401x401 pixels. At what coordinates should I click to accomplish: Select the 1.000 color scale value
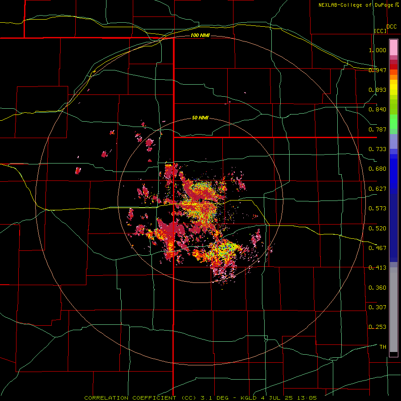point(377,50)
